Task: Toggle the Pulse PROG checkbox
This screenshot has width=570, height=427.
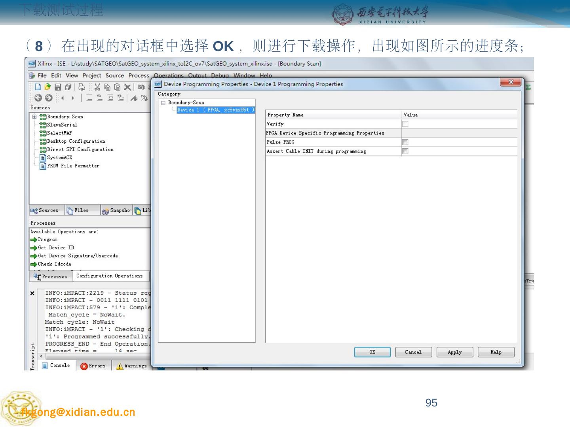Action: pos(405,142)
